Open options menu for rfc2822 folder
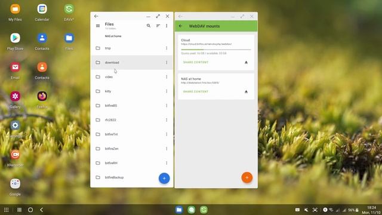The width and height of the screenshot is (382, 215). coord(167,120)
